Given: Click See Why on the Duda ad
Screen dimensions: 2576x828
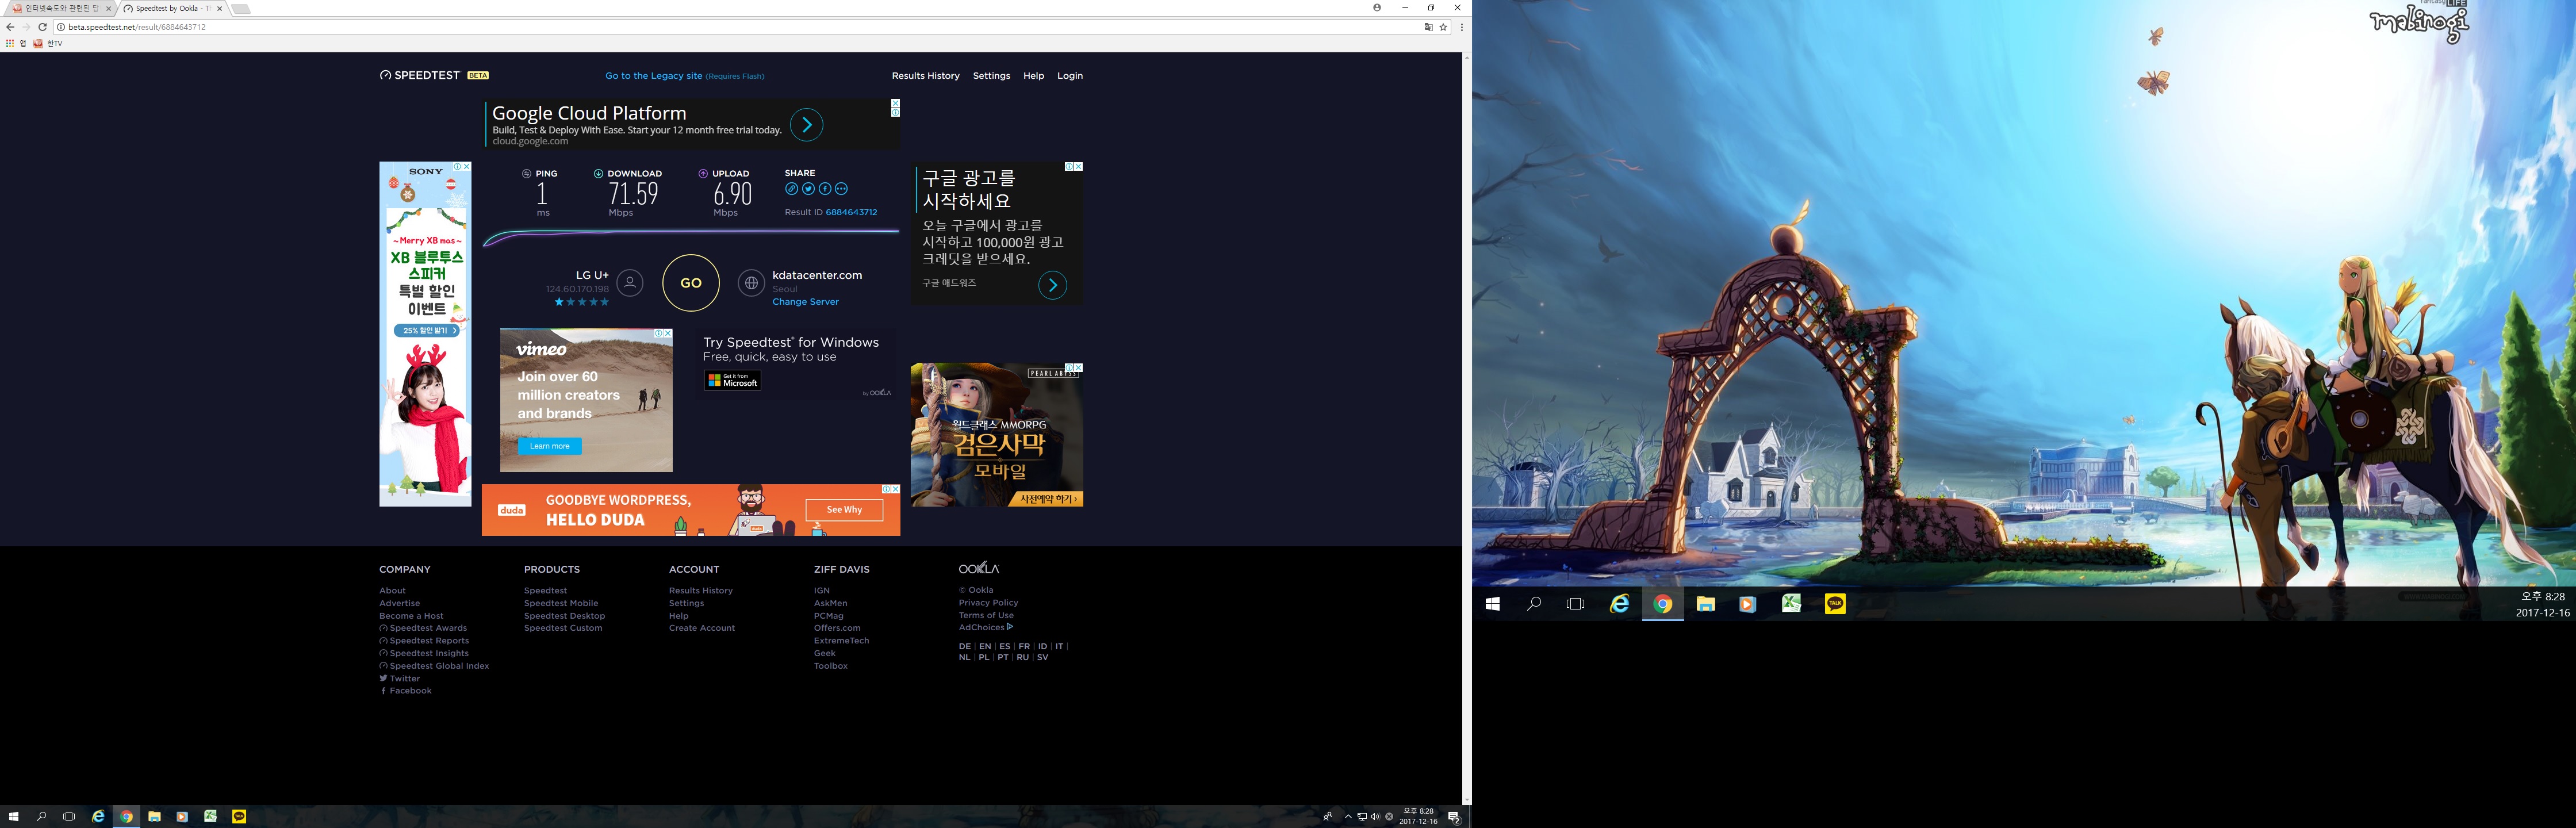Looking at the screenshot, I should coord(844,510).
